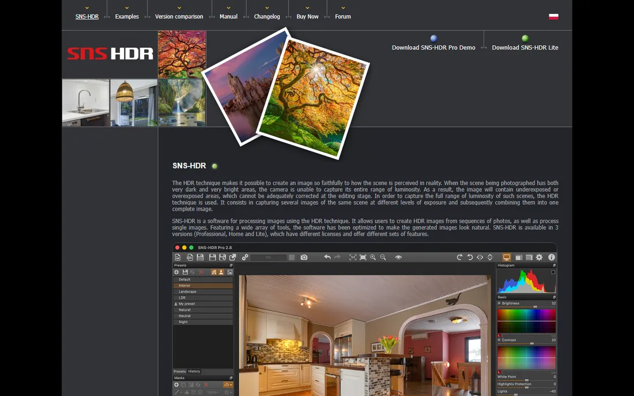Click Download SNS-HDR Lite link

525,47
